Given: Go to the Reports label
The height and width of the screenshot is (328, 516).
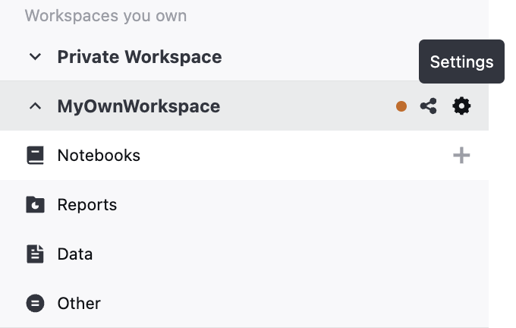Looking at the screenshot, I should pos(87,205).
